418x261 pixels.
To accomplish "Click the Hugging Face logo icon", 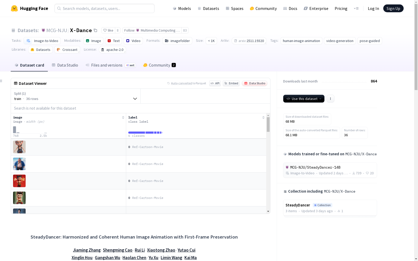I will coord(14,8).
